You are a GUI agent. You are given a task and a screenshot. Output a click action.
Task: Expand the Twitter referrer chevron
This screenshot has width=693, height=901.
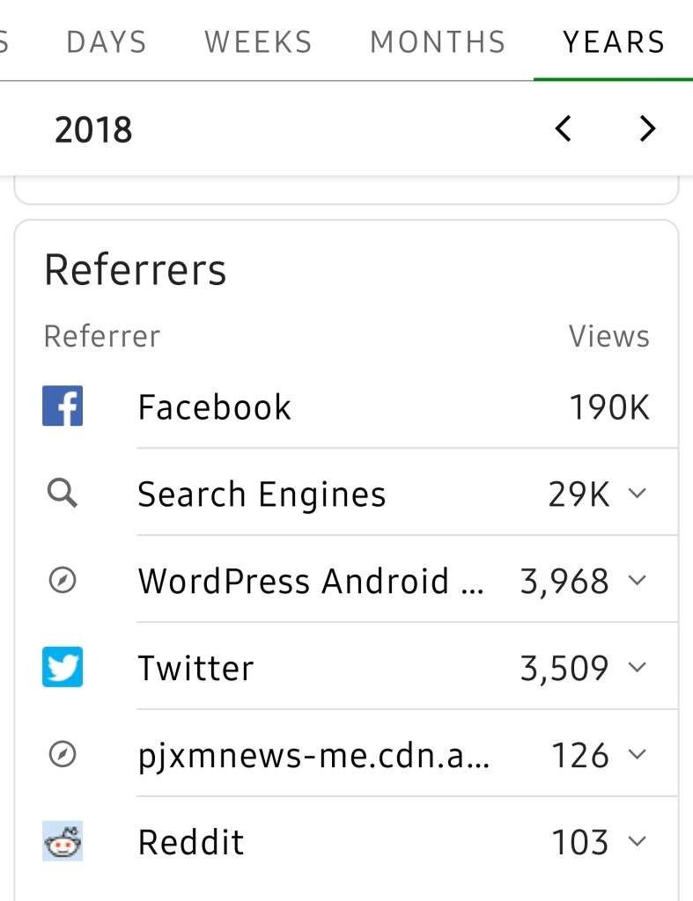(x=638, y=667)
